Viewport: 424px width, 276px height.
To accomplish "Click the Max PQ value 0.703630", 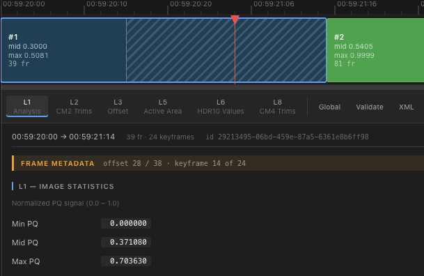I will (126, 261).
